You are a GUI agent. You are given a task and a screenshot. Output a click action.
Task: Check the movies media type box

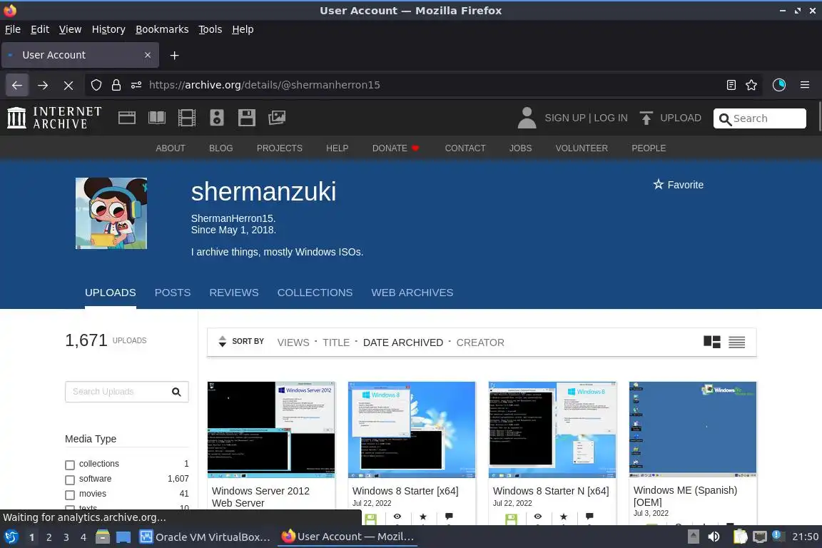[x=70, y=494]
